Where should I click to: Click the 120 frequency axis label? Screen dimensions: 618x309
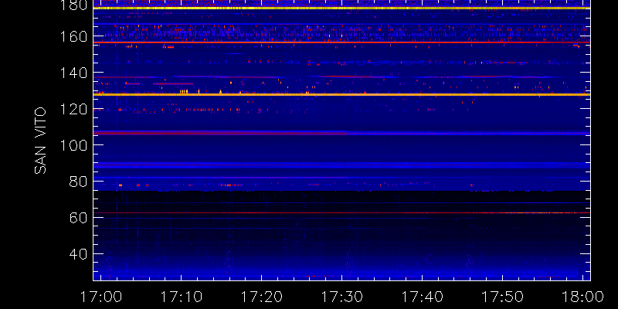[x=73, y=109]
